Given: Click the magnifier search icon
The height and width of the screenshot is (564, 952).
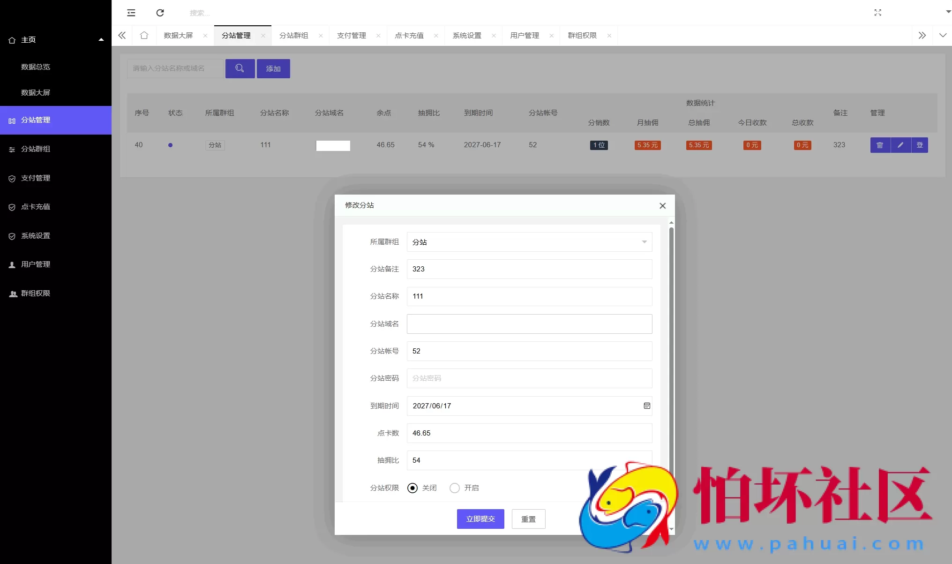Looking at the screenshot, I should [x=240, y=68].
